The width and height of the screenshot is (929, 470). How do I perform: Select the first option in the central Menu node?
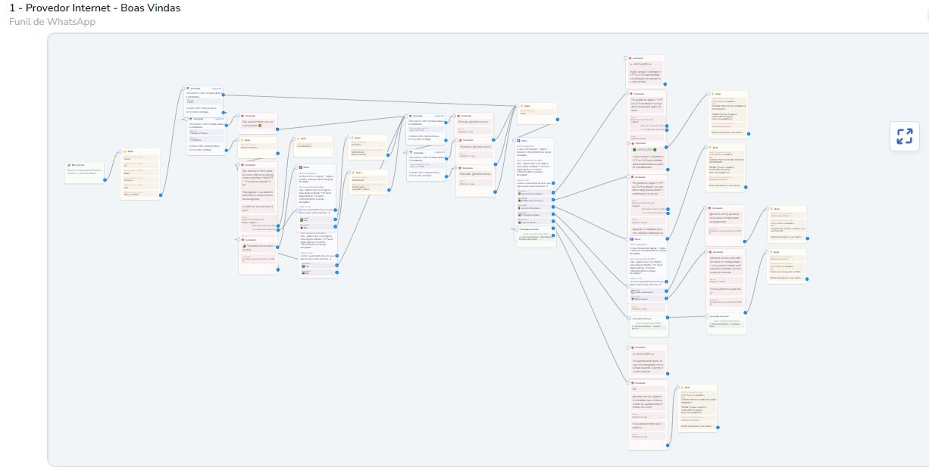(535, 194)
